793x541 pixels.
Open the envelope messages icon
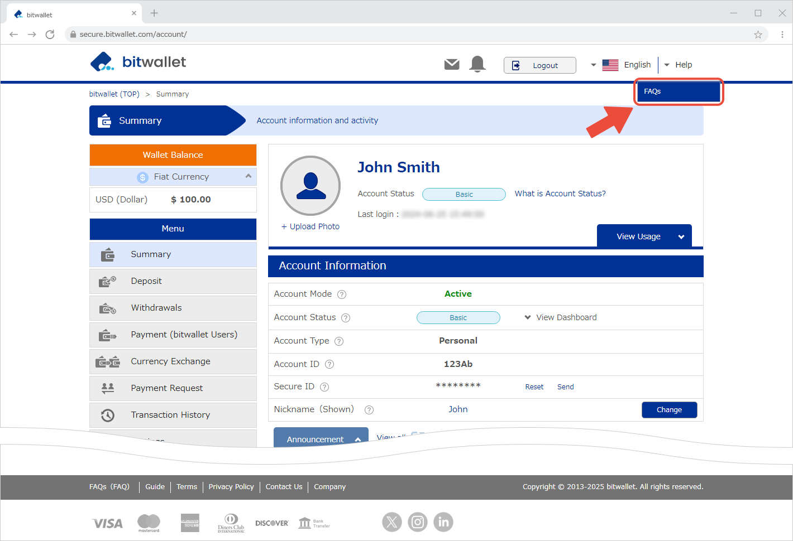tap(451, 65)
